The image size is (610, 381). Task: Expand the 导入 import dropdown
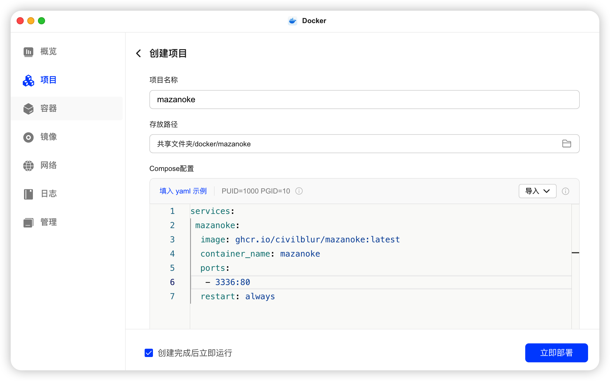tap(537, 191)
